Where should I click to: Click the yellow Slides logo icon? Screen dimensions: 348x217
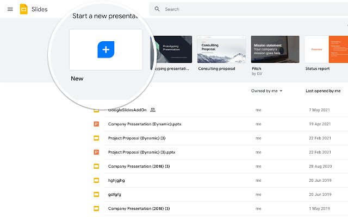coord(24,9)
